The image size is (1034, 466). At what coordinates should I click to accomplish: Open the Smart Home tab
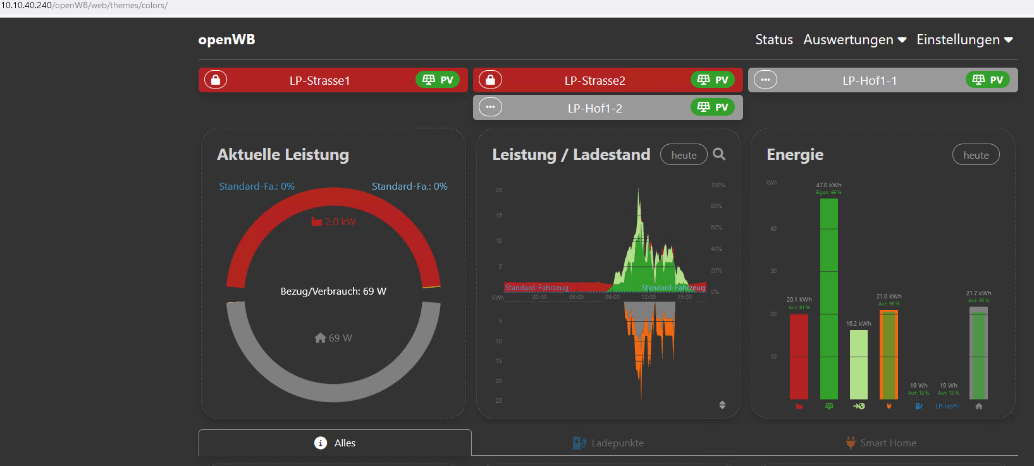pos(882,443)
